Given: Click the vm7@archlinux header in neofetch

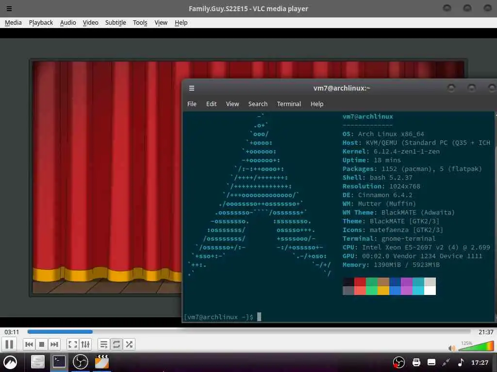Looking at the screenshot, I should click(368, 116).
